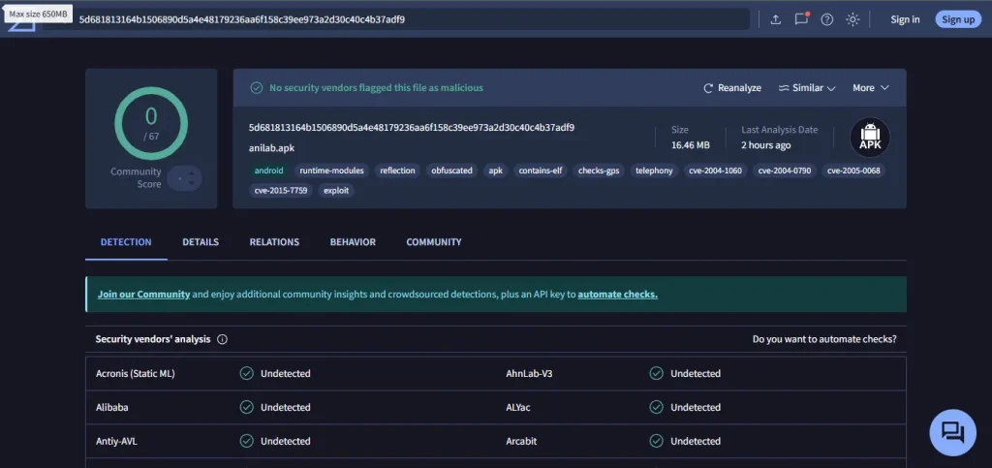Click the Undetected checkmark icon for Antiy-AVL
Screen dimensions: 992x468
(x=247, y=442)
